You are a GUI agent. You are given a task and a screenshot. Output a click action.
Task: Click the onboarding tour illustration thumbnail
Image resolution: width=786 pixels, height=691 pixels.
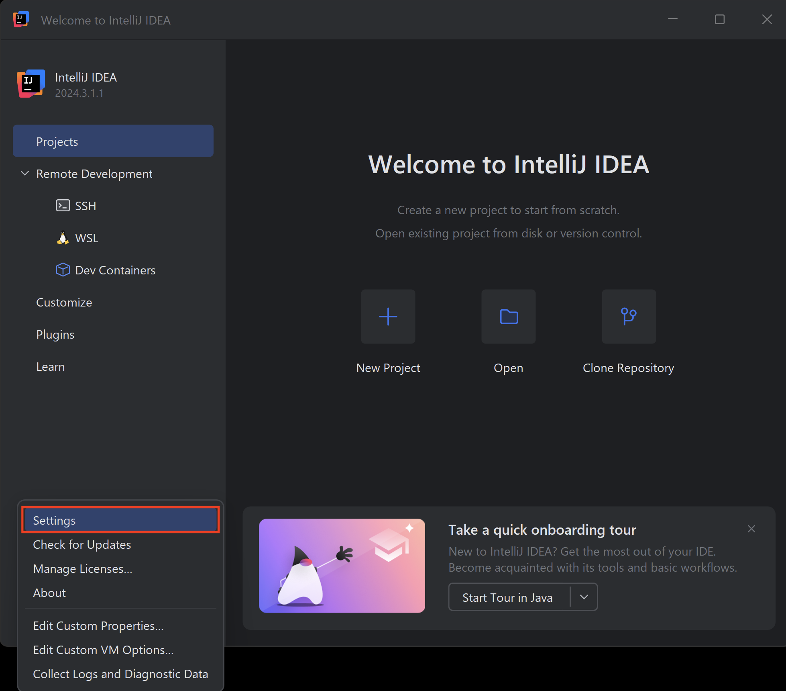click(x=342, y=565)
